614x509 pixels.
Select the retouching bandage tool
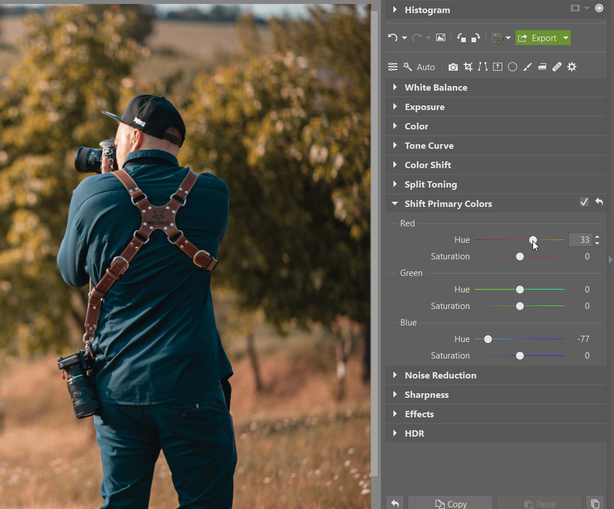(x=557, y=67)
